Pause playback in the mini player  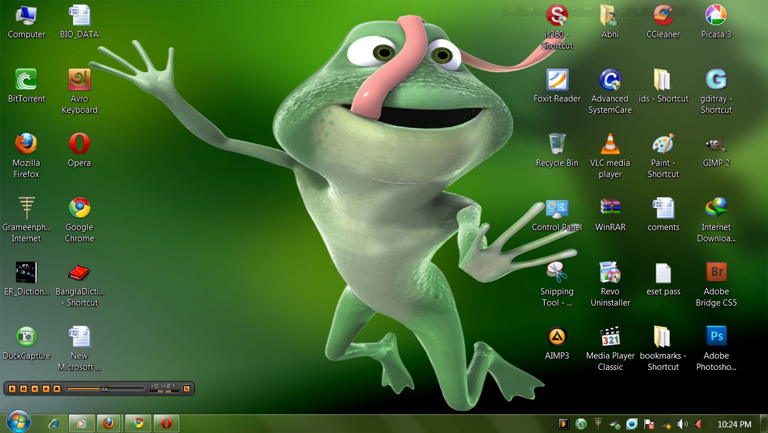tap(23, 388)
